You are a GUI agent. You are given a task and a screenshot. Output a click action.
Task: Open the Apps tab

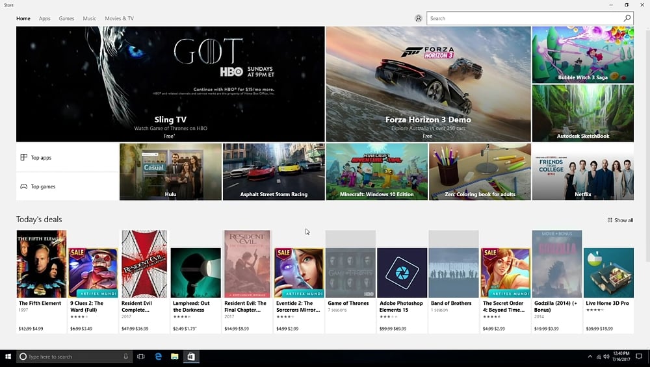[x=44, y=18]
